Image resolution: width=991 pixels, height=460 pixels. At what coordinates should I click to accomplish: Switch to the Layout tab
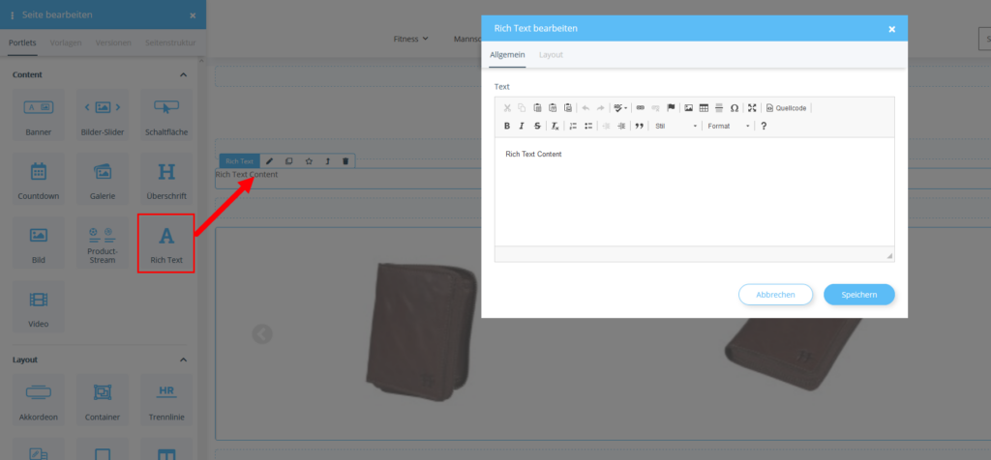coord(551,55)
